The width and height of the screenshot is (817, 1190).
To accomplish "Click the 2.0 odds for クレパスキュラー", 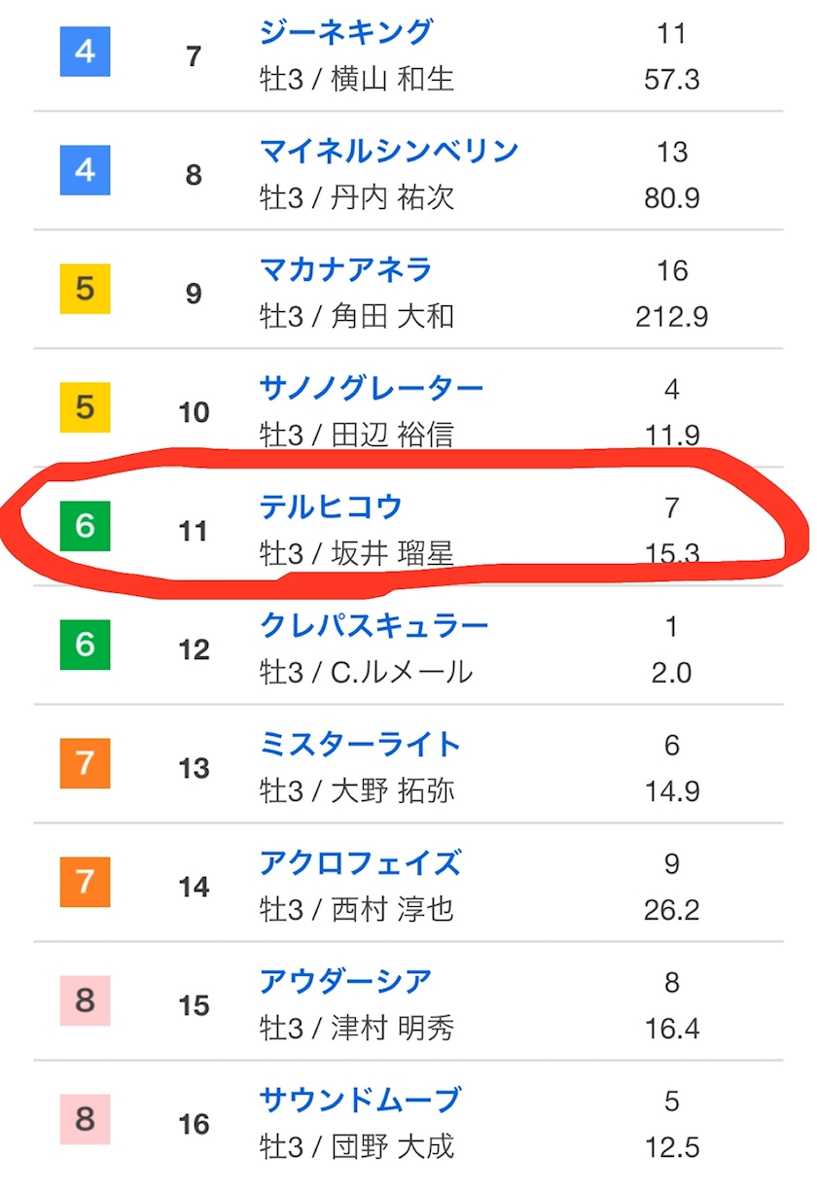I will (x=671, y=672).
